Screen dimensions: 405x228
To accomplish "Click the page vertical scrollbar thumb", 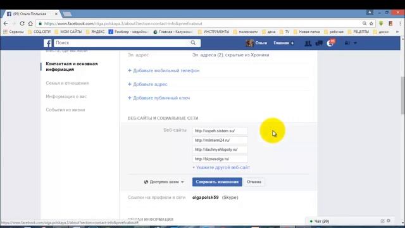I will coord(402,95).
